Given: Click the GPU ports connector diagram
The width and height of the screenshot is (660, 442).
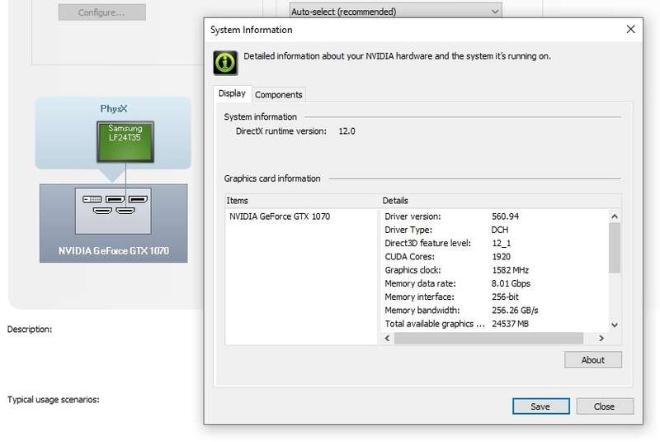Looking at the screenshot, I should [113, 211].
